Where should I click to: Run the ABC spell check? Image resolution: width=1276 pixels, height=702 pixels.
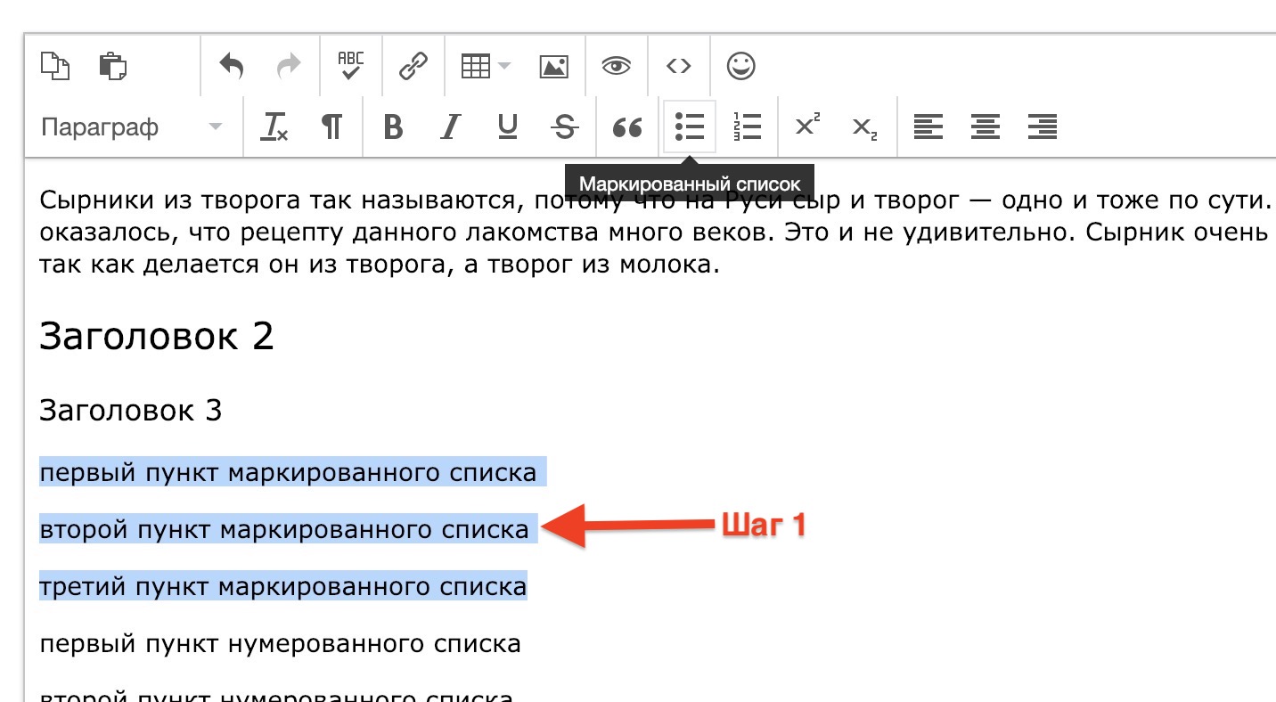pos(351,66)
